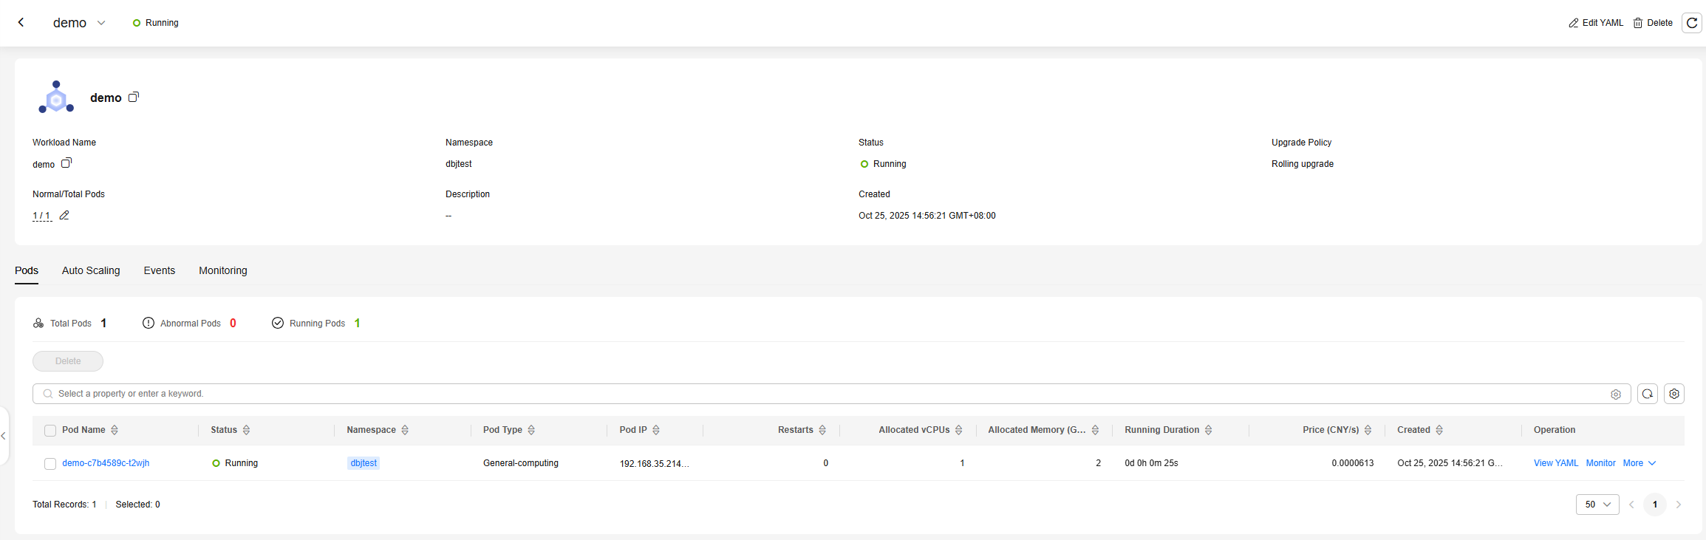Open the page size 50 dropdown
This screenshot has height=540, width=1706.
(1597, 505)
